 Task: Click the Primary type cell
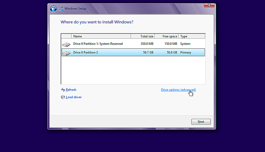click(x=185, y=53)
